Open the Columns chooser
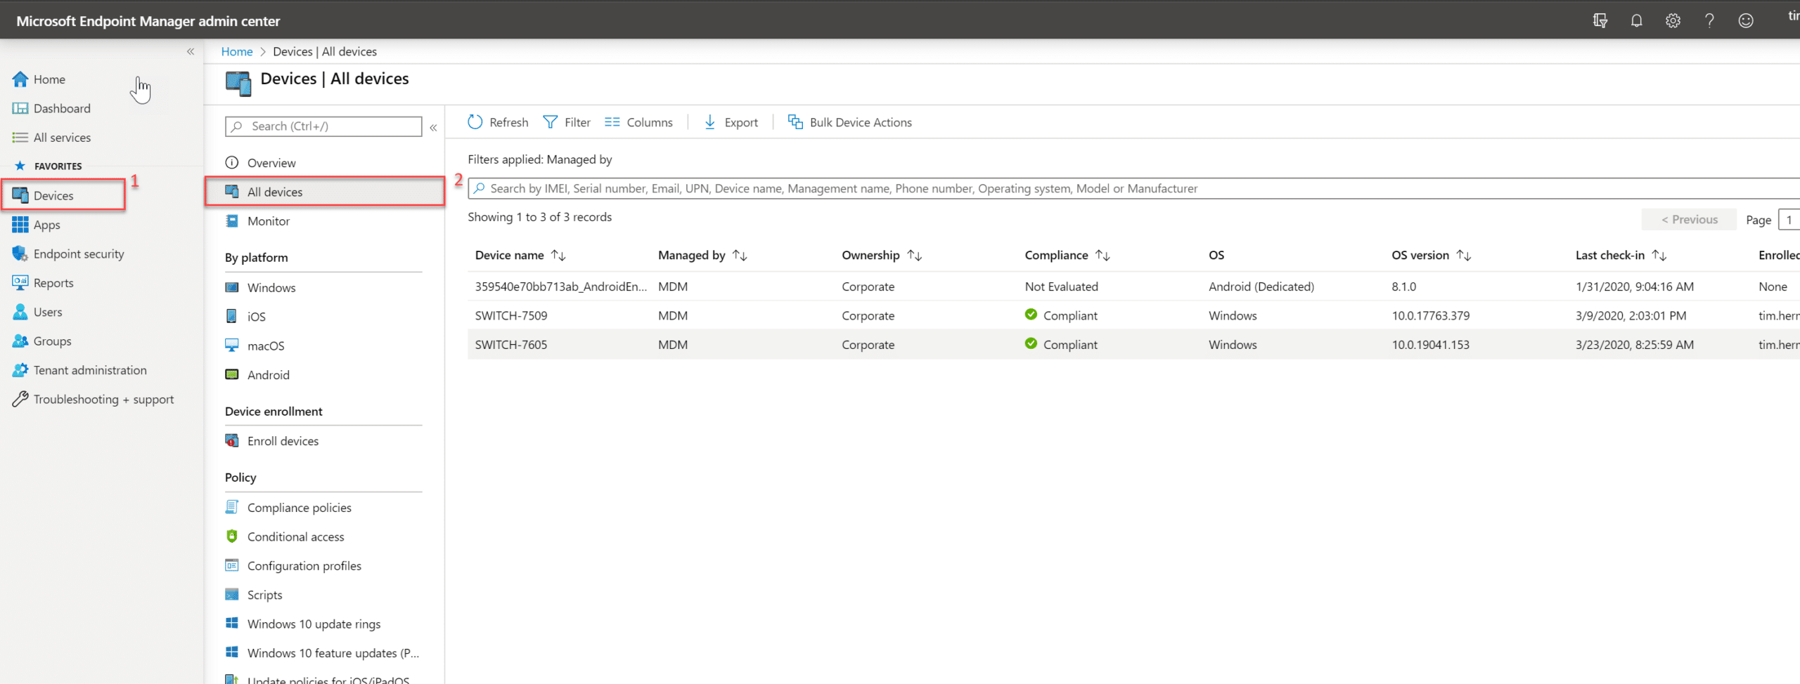1800x684 pixels. pyautogui.click(x=638, y=122)
